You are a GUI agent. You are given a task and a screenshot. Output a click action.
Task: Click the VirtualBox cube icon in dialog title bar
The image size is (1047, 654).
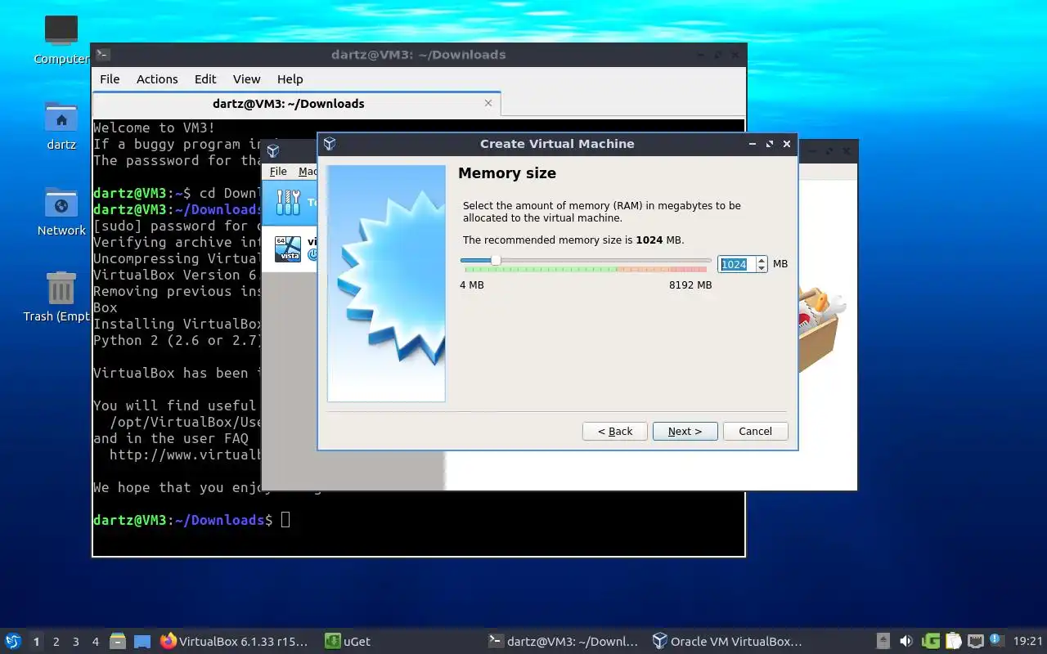(x=330, y=144)
